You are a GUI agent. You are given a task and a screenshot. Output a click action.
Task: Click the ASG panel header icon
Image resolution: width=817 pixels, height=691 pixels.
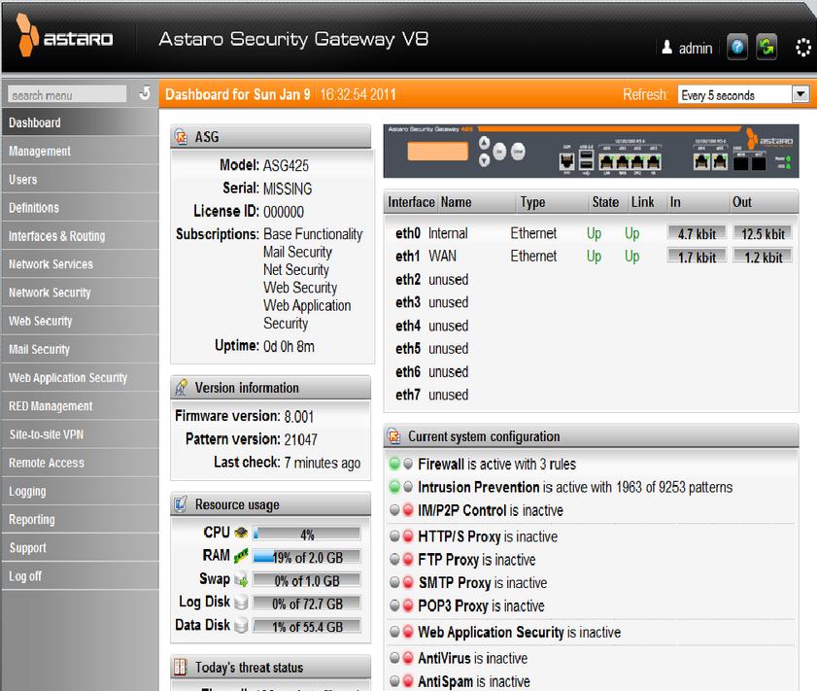point(180,137)
